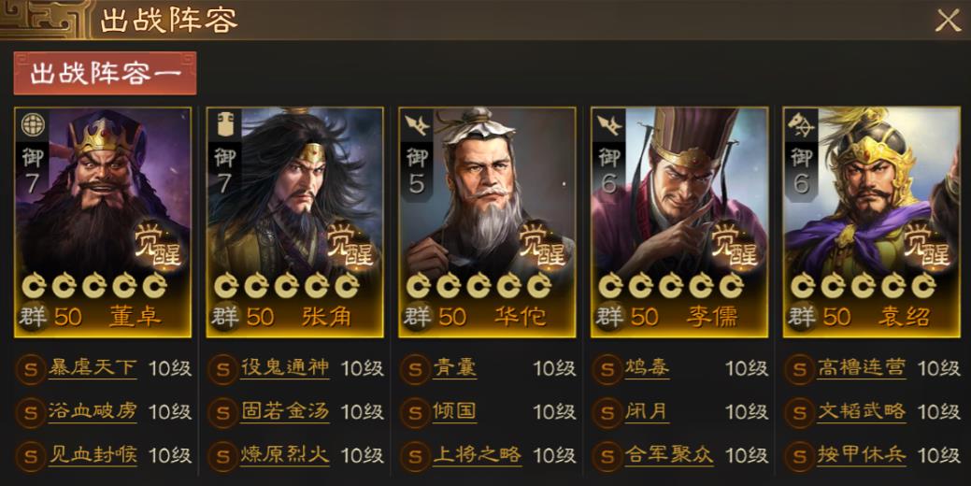View the 上将之略 skill
The image size is (971, 486).
coord(477,455)
